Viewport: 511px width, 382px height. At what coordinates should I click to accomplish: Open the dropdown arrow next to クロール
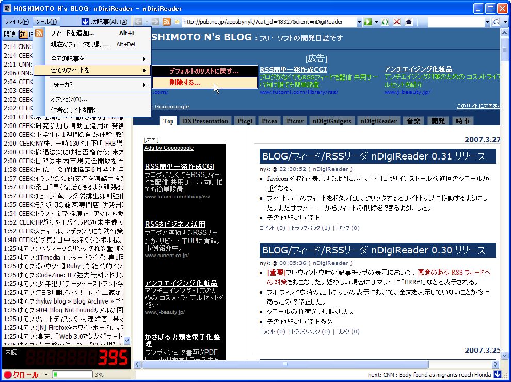click(46, 375)
